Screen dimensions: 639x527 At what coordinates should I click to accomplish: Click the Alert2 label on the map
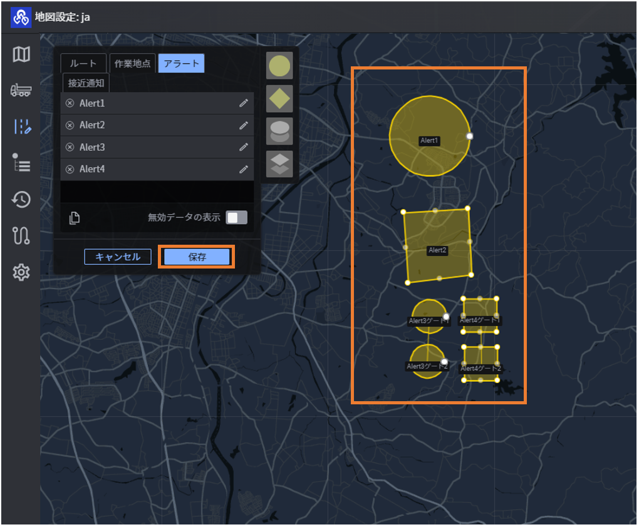(437, 250)
